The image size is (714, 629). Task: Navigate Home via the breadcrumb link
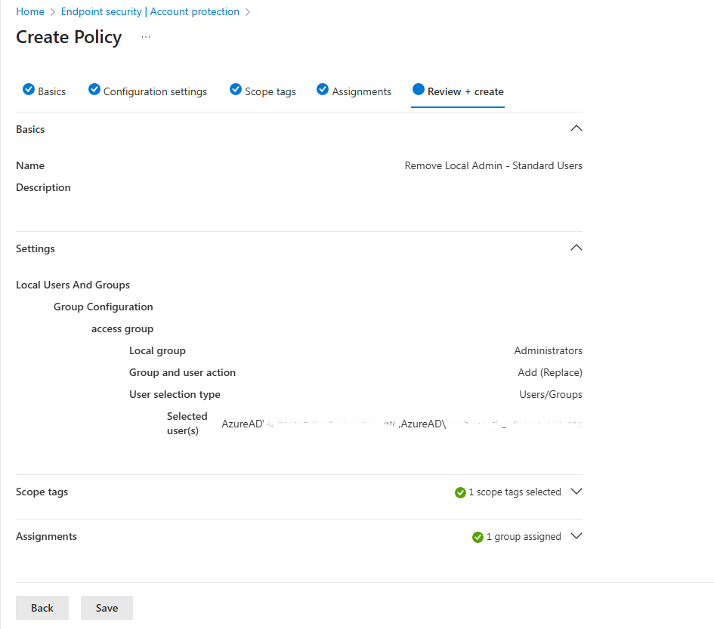tap(29, 11)
